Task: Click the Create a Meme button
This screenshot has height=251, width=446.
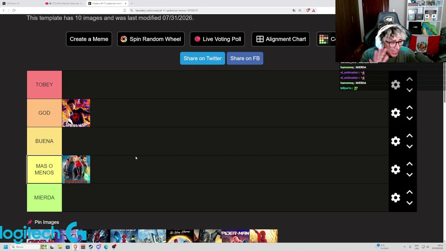Action: 89,39
